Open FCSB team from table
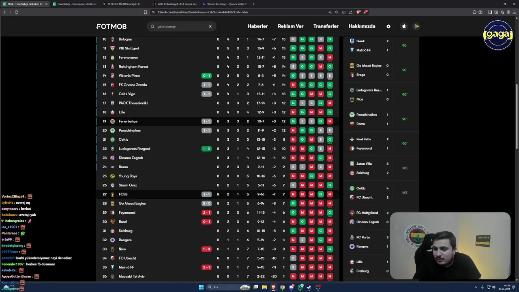Image resolution: width=519 pixels, height=292 pixels. point(218,194)
